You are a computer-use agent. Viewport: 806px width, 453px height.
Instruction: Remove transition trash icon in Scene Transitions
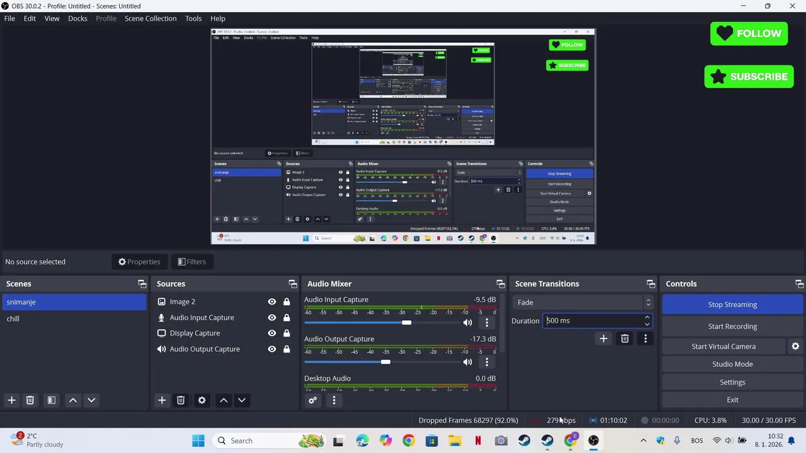pyautogui.click(x=625, y=338)
